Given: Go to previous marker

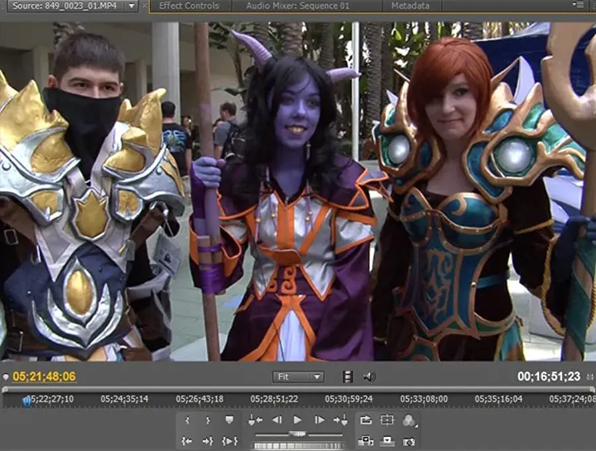Looking at the screenshot, I should 255,420.
